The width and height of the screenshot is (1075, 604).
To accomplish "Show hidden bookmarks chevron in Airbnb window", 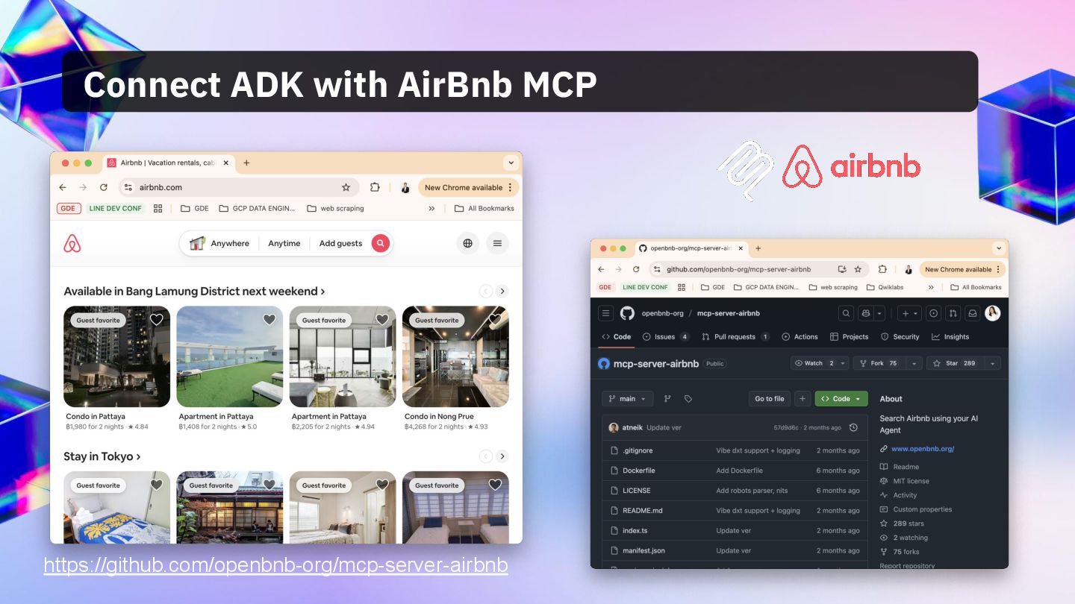I will (x=431, y=209).
